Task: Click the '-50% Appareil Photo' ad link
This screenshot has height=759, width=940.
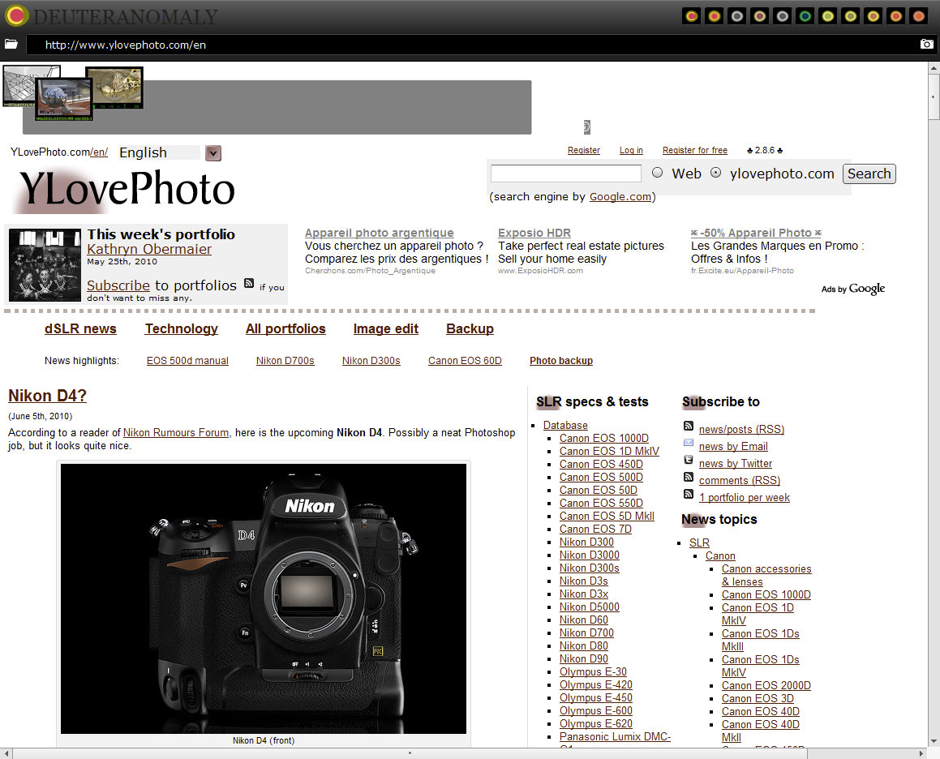Action: point(756,233)
